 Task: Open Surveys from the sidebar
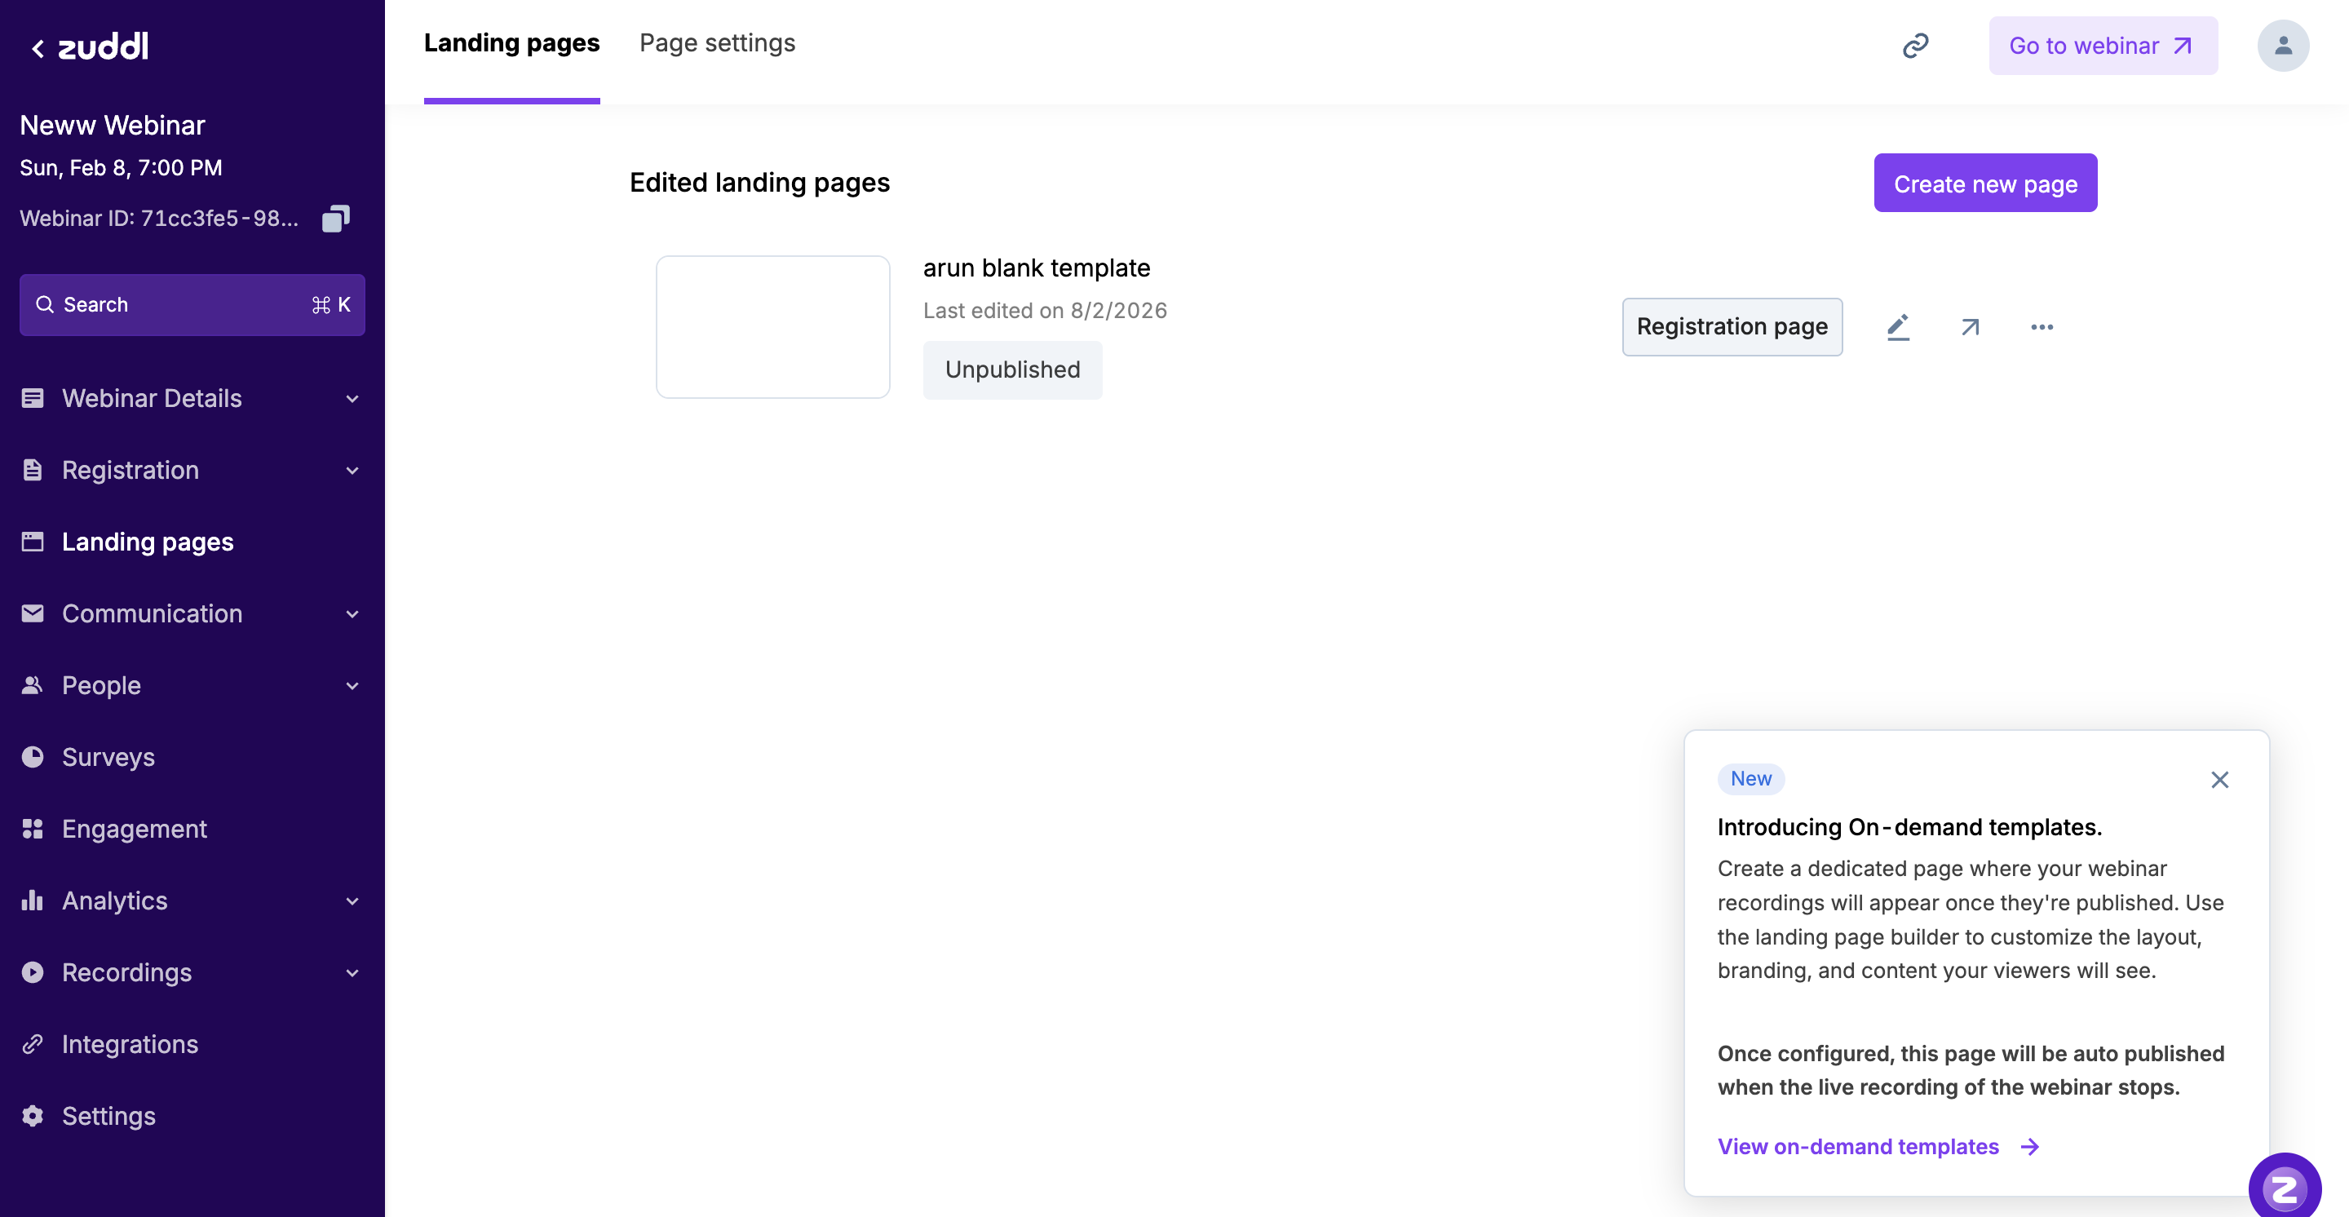[x=108, y=758]
